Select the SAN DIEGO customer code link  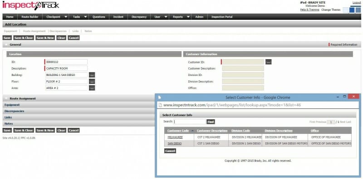[x=175, y=143]
